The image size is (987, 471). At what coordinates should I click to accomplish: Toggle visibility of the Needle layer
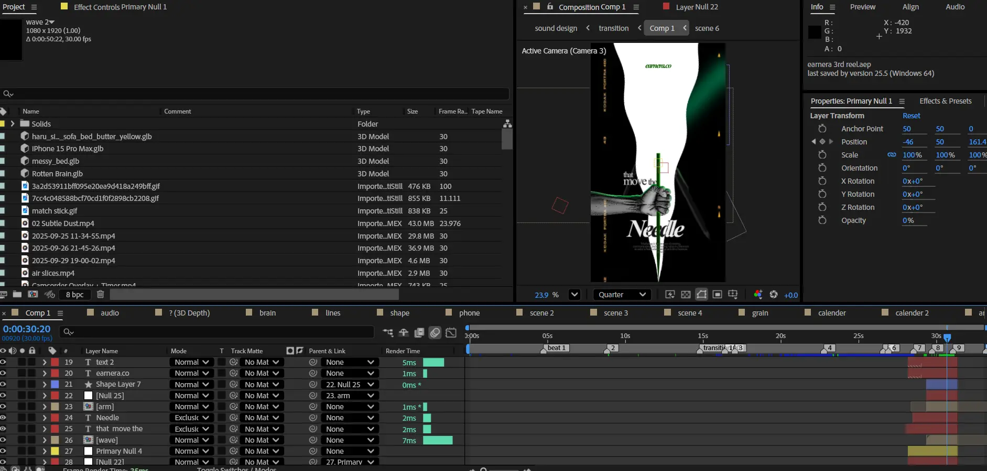click(x=3, y=418)
